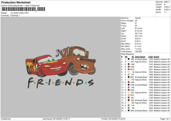The width and height of the screenshot is (171, 121).
Task: Click the Trims value 54
Action: pos(136,26)
